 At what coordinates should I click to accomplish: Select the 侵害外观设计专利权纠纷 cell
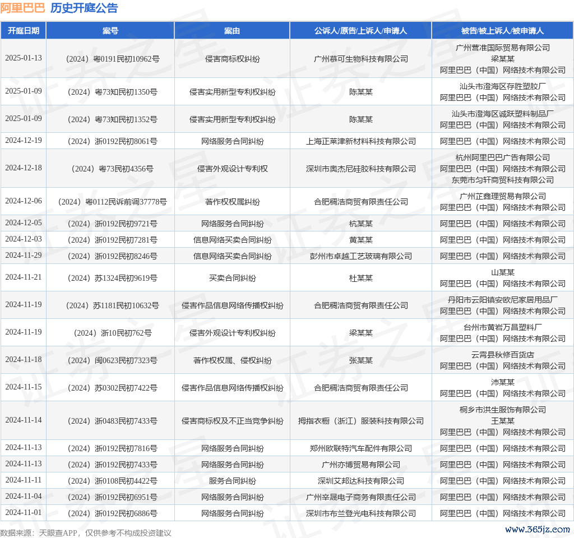pyautogui.click(x=232, y=333)
